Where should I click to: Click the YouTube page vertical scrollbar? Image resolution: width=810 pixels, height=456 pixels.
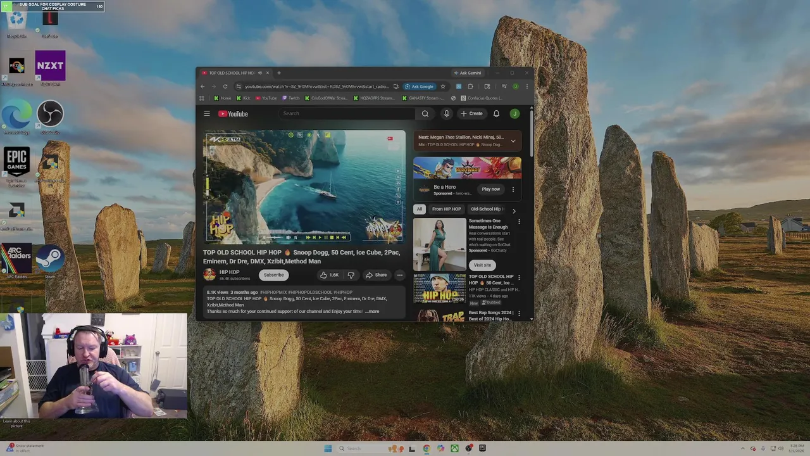(x=531, y=133)
